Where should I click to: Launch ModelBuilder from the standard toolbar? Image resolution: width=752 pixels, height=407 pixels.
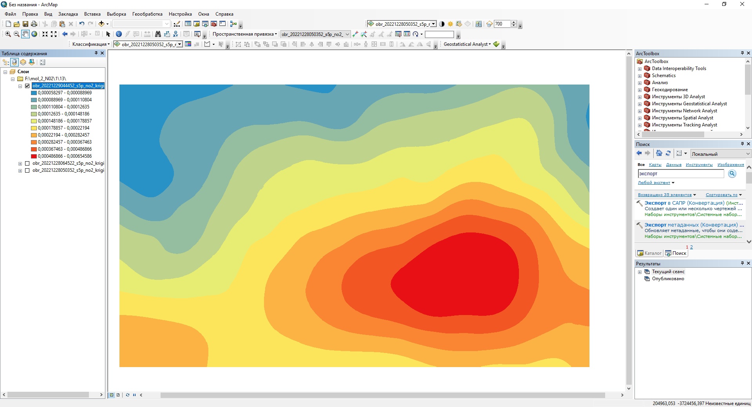pos(233,24)
